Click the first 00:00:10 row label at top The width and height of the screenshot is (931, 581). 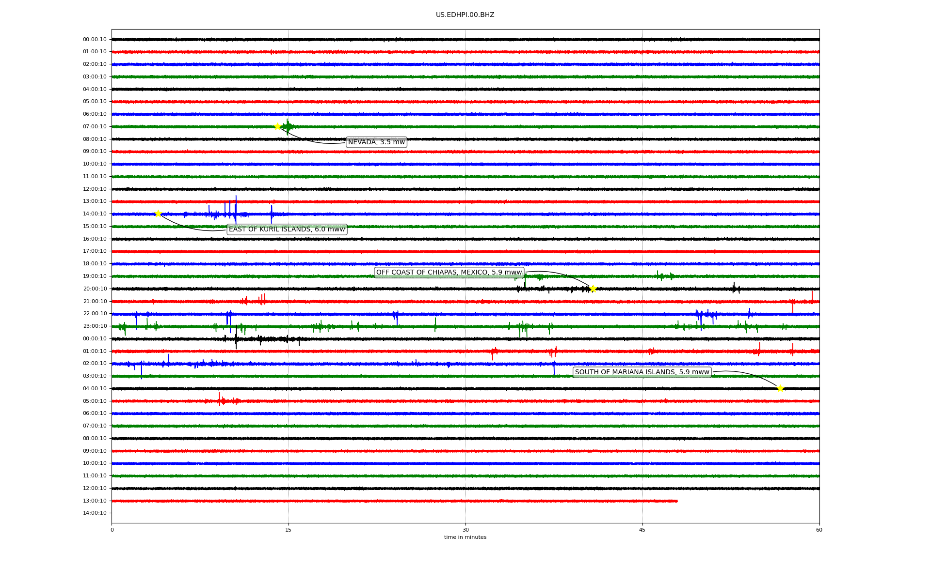click(95, 40)
